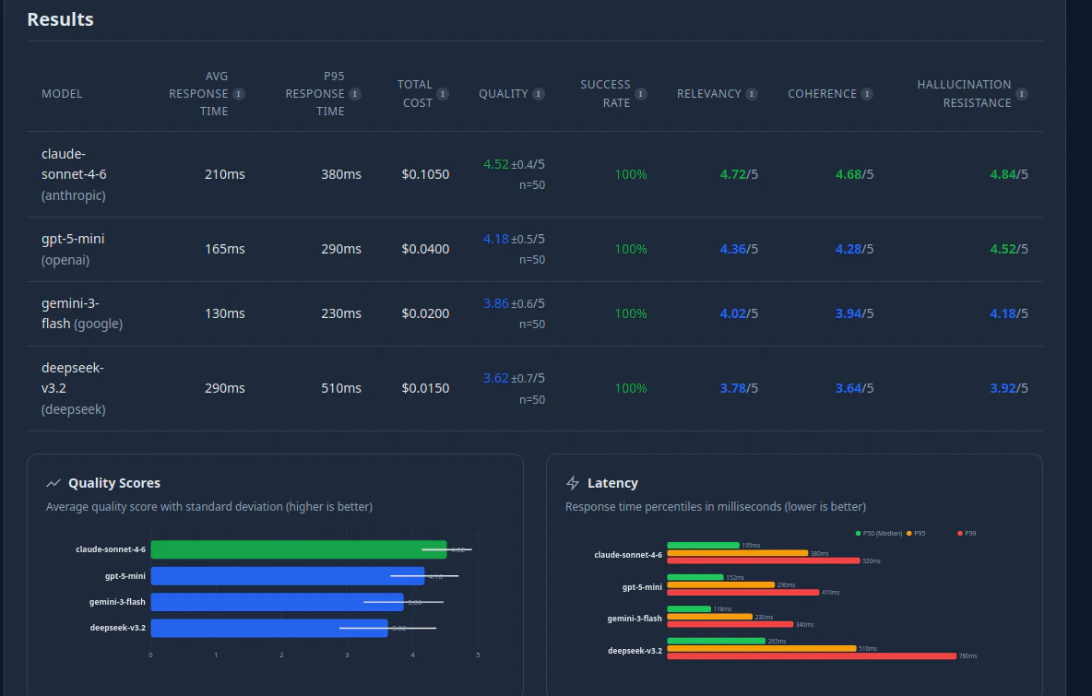1092x696 pixels.
Task: Click the 4.72/5 relevancy score
Action: tap(739, 174)
